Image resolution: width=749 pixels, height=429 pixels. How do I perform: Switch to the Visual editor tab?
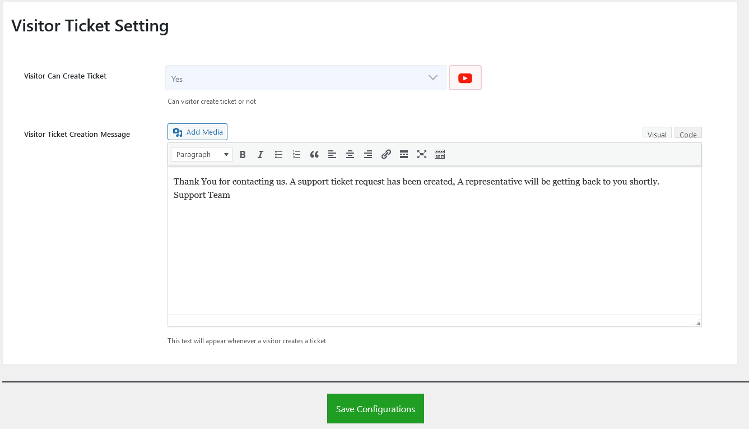(657, 134)
